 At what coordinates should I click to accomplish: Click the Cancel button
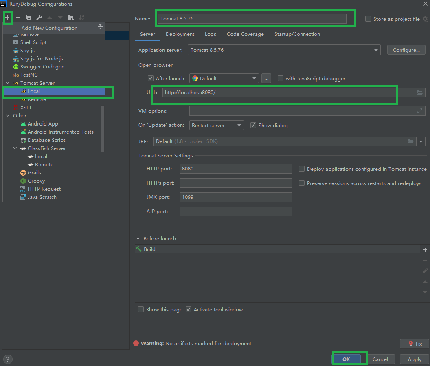click(x=380, y=359)
